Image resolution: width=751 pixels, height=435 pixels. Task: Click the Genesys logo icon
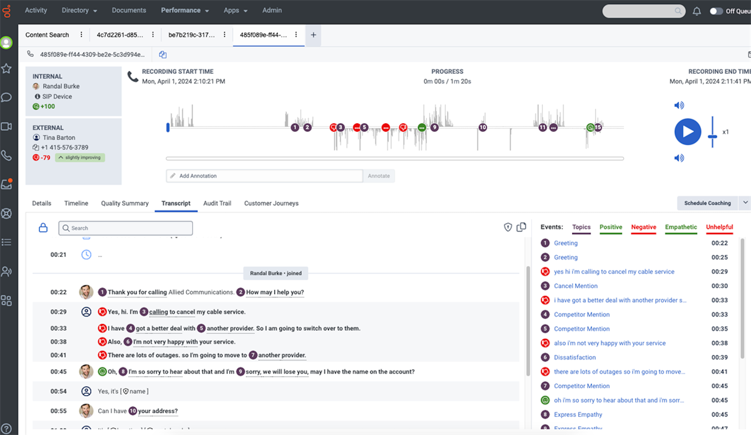pyautogui.click(x=7, y=11)
